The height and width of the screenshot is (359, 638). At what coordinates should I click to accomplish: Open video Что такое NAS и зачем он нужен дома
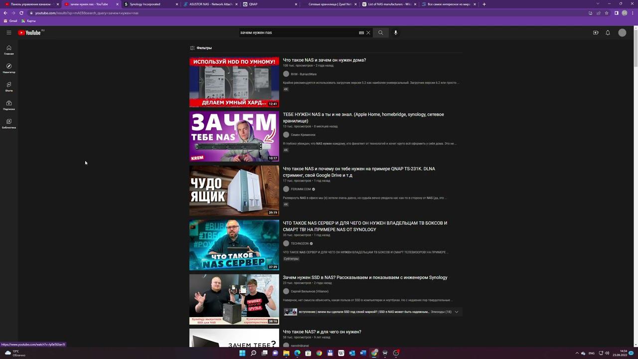pos(324,60)
